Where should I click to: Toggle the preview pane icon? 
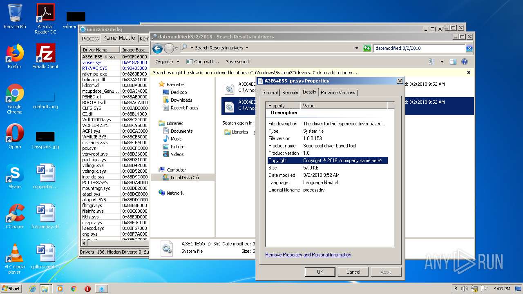453,62
